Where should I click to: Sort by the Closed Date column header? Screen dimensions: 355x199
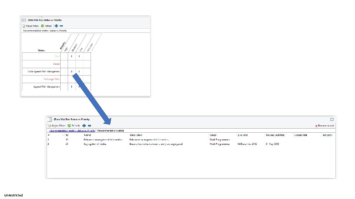pyautogui.click(x=301, y=135)
